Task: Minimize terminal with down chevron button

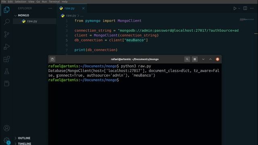Action: click(x=203, y=59)
